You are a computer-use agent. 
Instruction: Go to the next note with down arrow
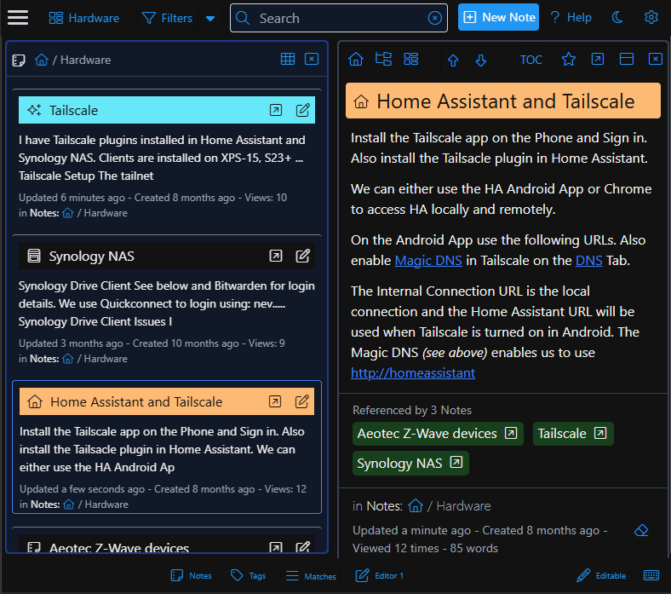tap(480, 61)
